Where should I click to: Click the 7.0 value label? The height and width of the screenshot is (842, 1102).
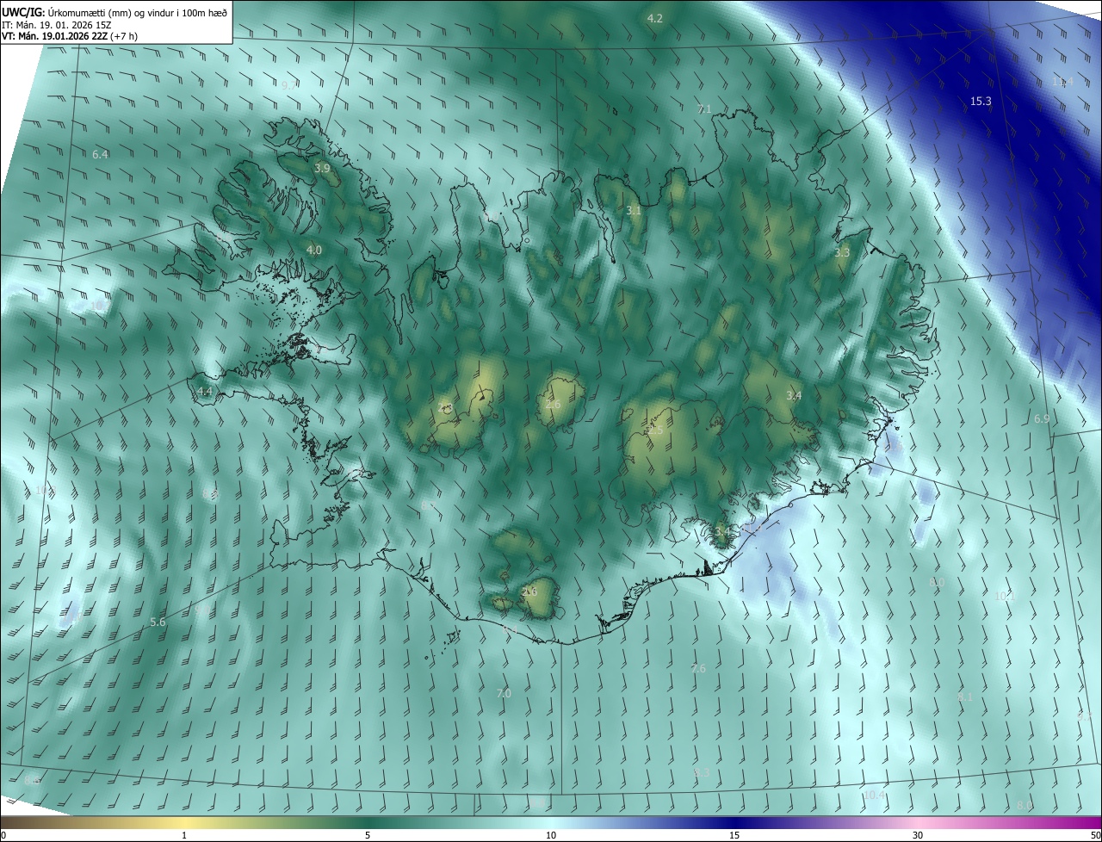(x=504, y=693)
